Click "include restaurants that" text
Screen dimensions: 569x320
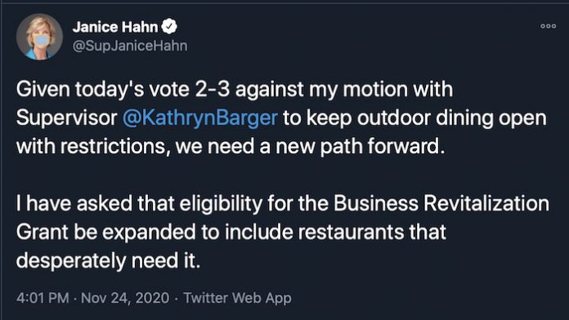pyautogui.click(x=335, y=232)
